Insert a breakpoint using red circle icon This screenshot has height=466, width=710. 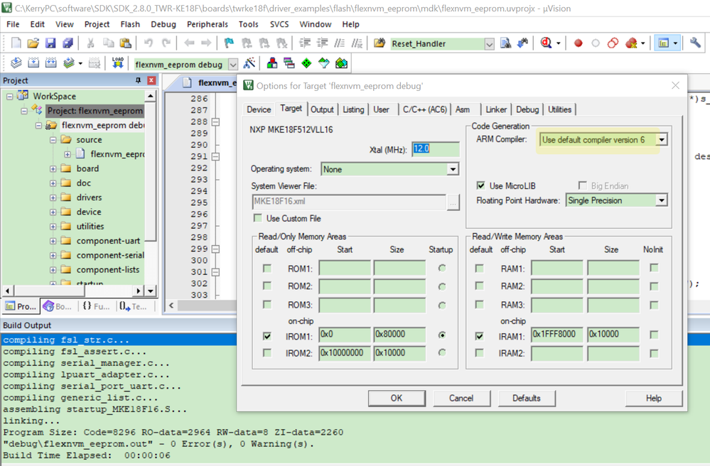click(578, 43)
